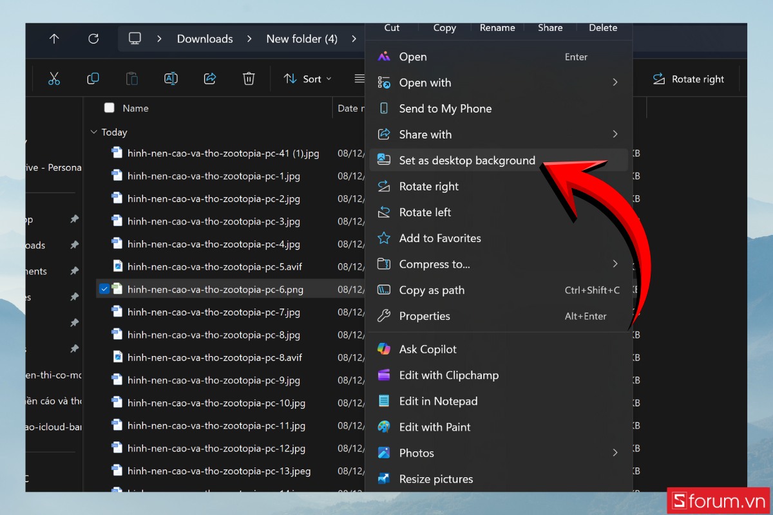
Task: Choose Properties from context menu
Action: 424,316
